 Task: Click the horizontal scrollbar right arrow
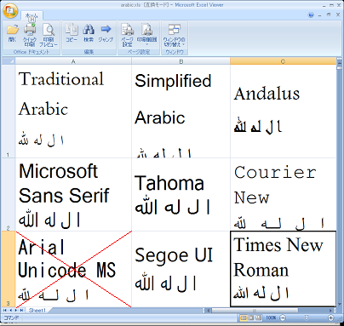[x=331, y=311]
